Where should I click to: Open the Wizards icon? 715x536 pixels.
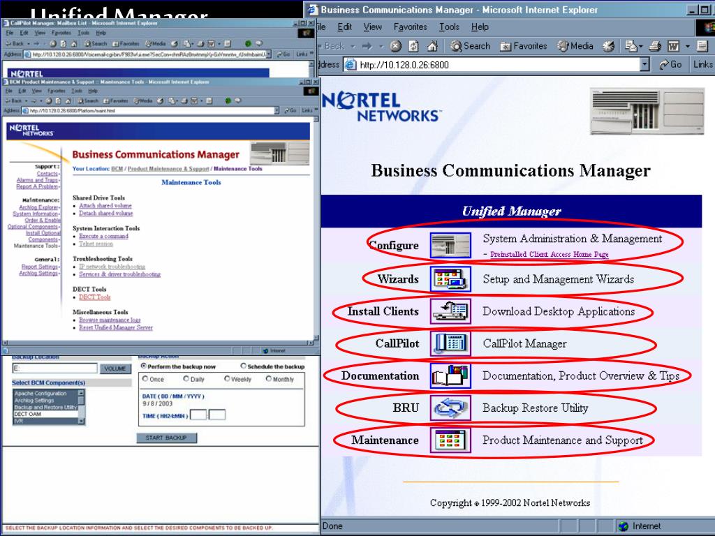[x=450, y=279]
